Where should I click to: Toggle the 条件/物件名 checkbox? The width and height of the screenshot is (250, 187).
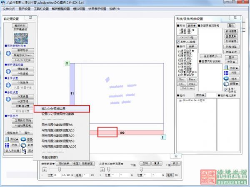click(x=226, y=90)
